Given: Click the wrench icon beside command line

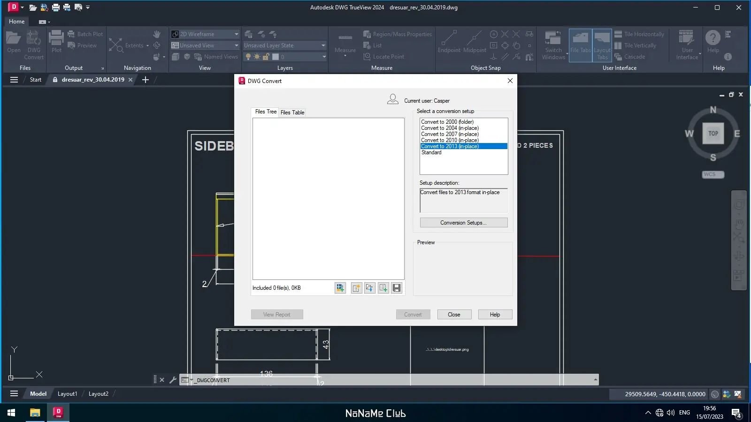Looking at the screenshot, I should pos(173,380).
